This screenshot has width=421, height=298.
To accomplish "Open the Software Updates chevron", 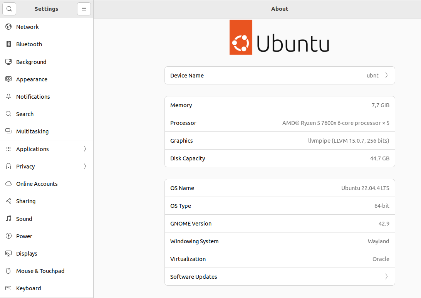I will click(387, 276).
